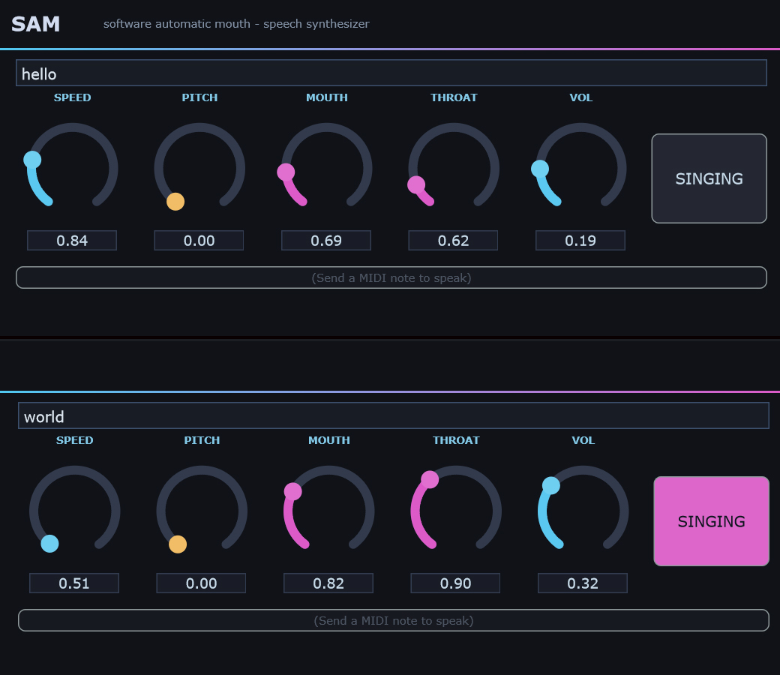Click the volume value box showing 0.32

[583, 583]
